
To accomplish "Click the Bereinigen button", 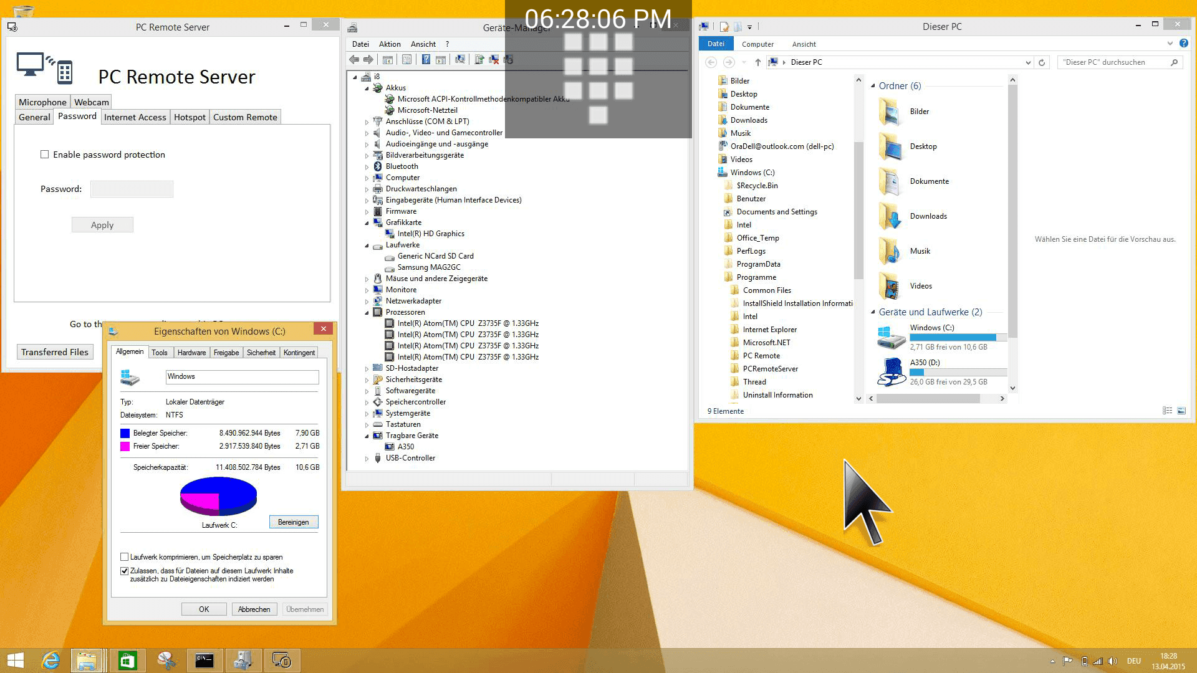I will pos(294,522).
